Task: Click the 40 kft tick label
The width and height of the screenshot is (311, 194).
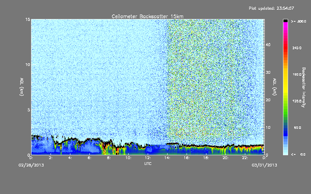Action: pyautogui.click(x=268, y=45)
